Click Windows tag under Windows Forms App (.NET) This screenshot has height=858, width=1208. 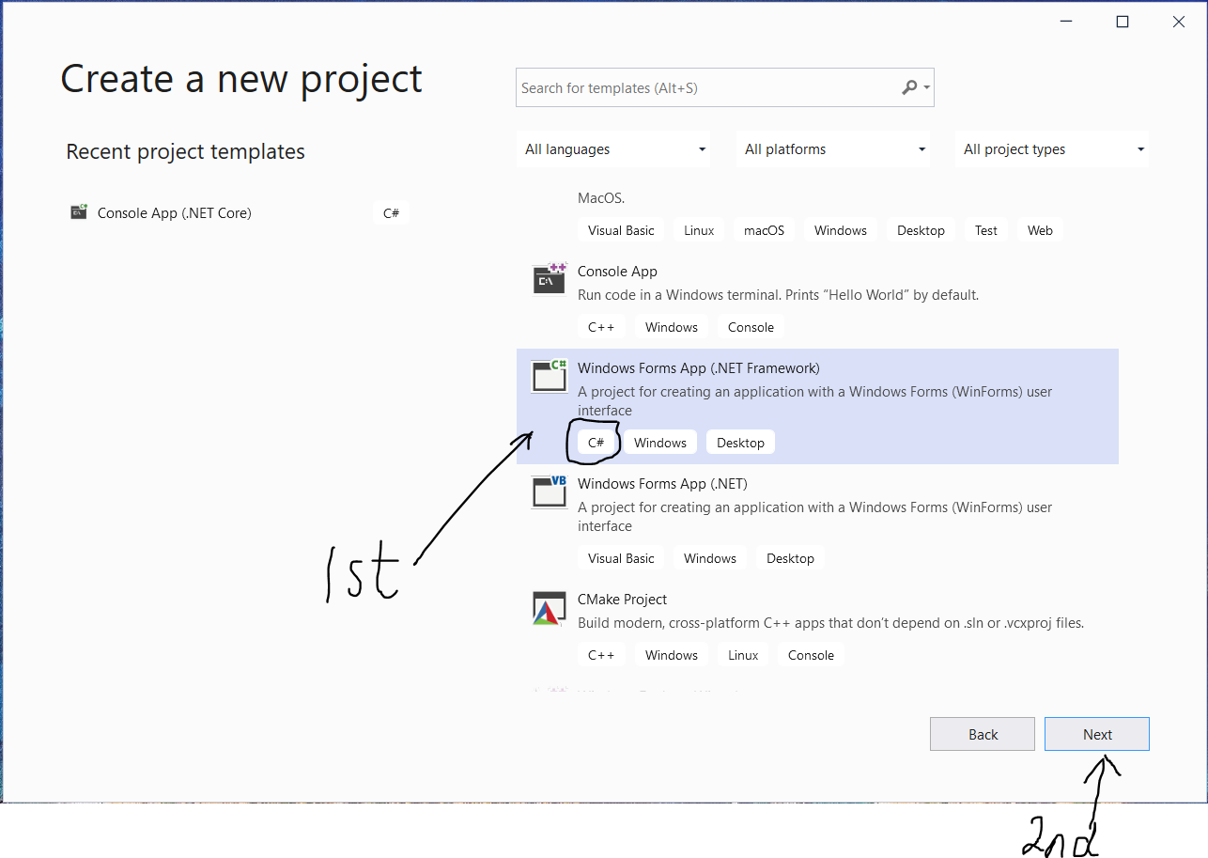[710, 558]
